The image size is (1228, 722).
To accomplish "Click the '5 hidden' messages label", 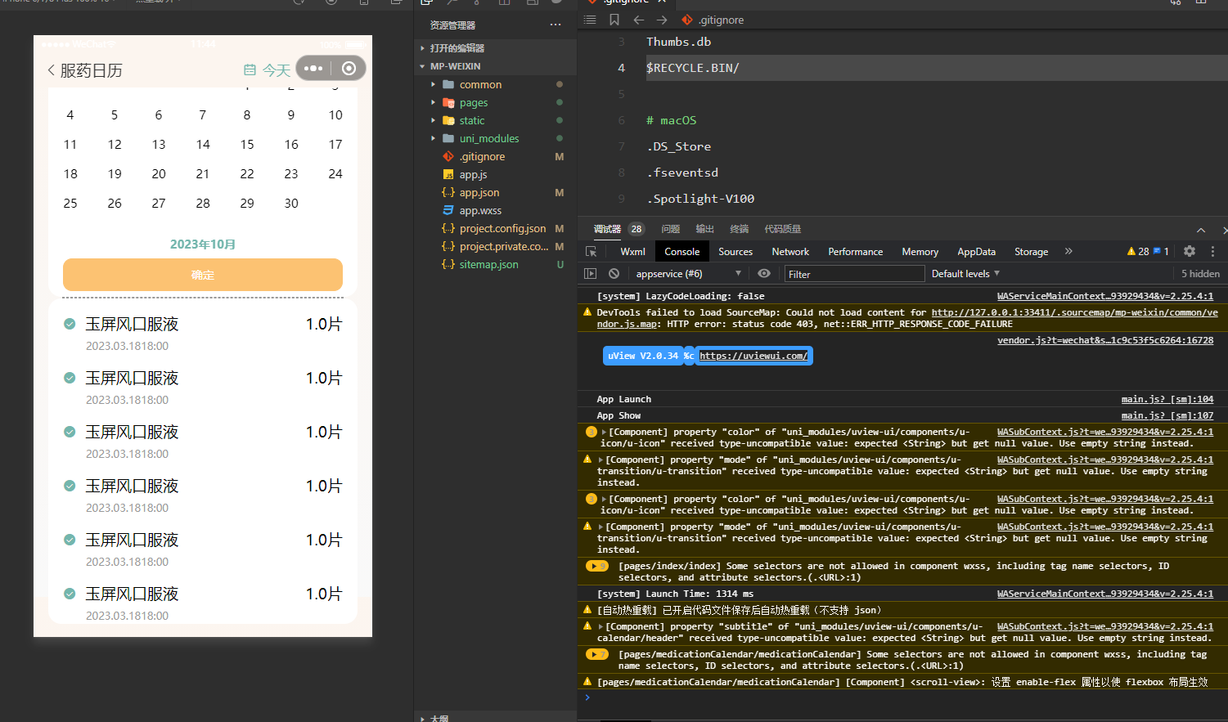I will [1200, 274].
